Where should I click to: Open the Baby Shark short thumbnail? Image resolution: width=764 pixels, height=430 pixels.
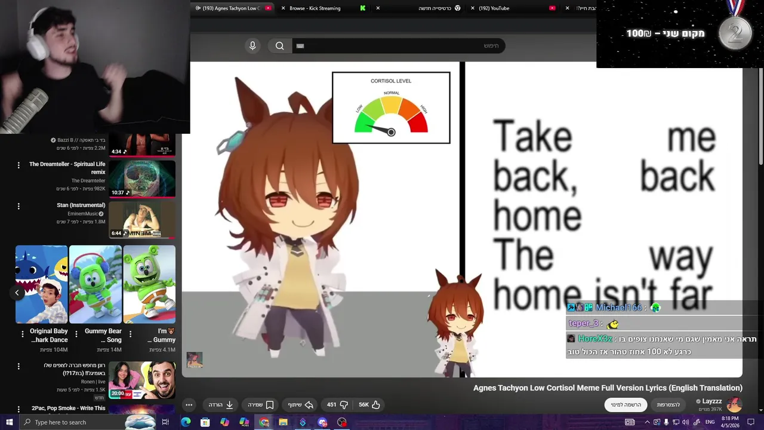pyautogui.click(x=41, y=284)
